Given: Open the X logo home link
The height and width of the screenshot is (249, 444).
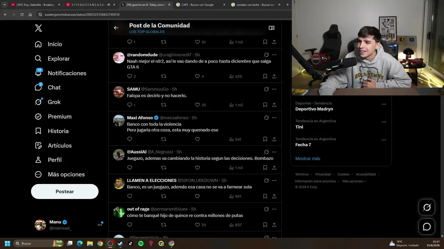Looking at the screenshot, I should 39,28.
